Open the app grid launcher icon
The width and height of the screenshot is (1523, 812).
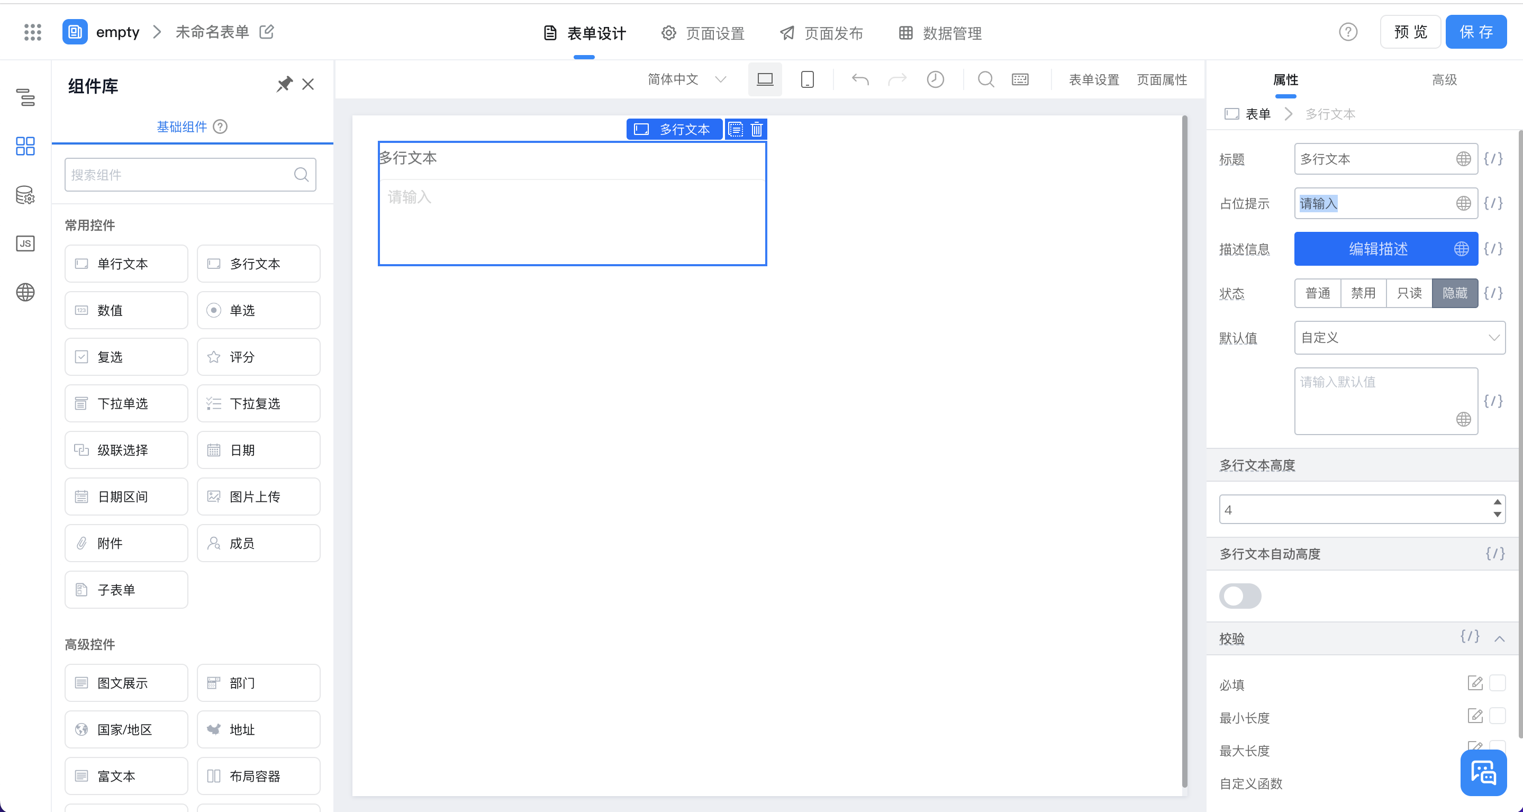tap(32, 32)
